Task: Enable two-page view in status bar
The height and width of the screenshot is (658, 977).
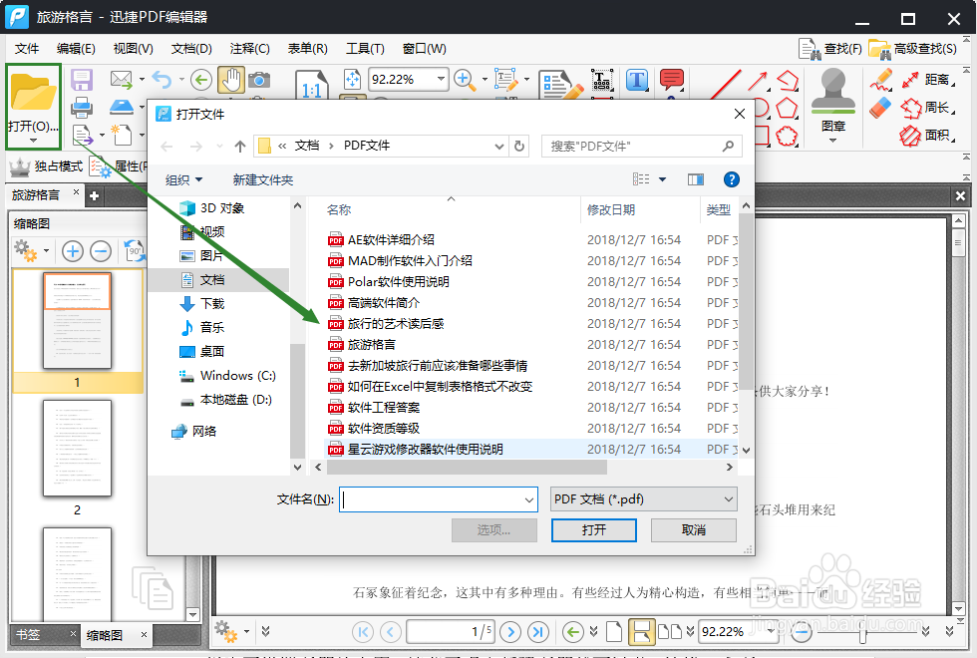Action: tap(672, 632)
